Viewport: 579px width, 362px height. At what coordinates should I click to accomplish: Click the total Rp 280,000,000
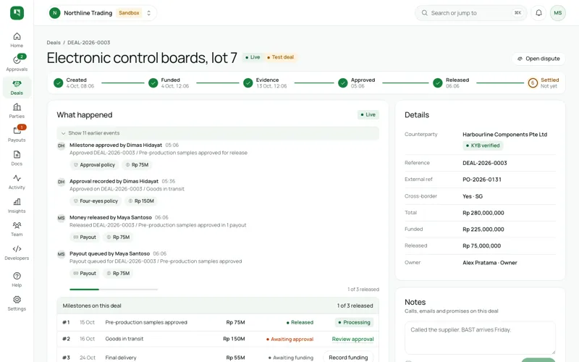(x=483, y=213)
